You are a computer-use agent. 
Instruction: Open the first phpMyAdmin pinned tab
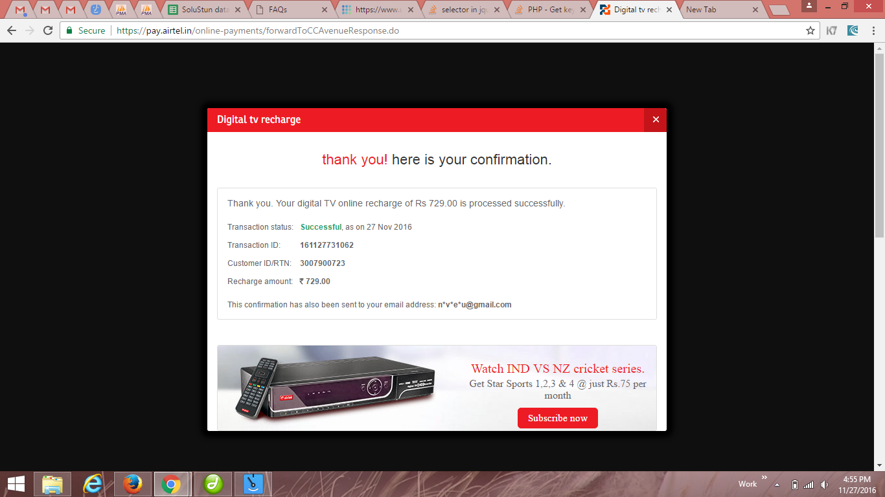pos(121,10)
